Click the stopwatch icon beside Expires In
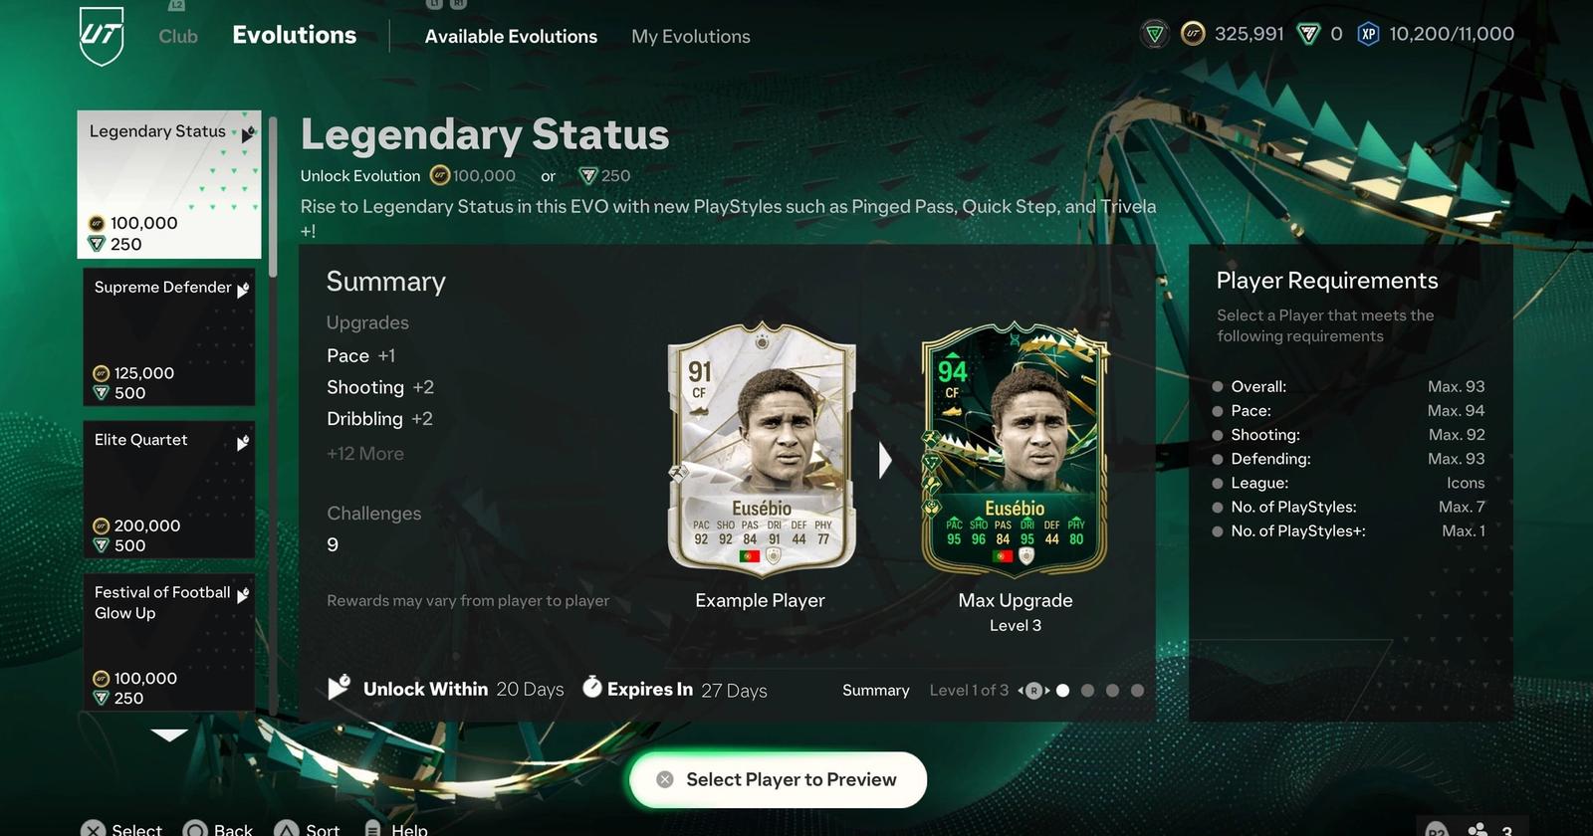 tap(592, 687)
